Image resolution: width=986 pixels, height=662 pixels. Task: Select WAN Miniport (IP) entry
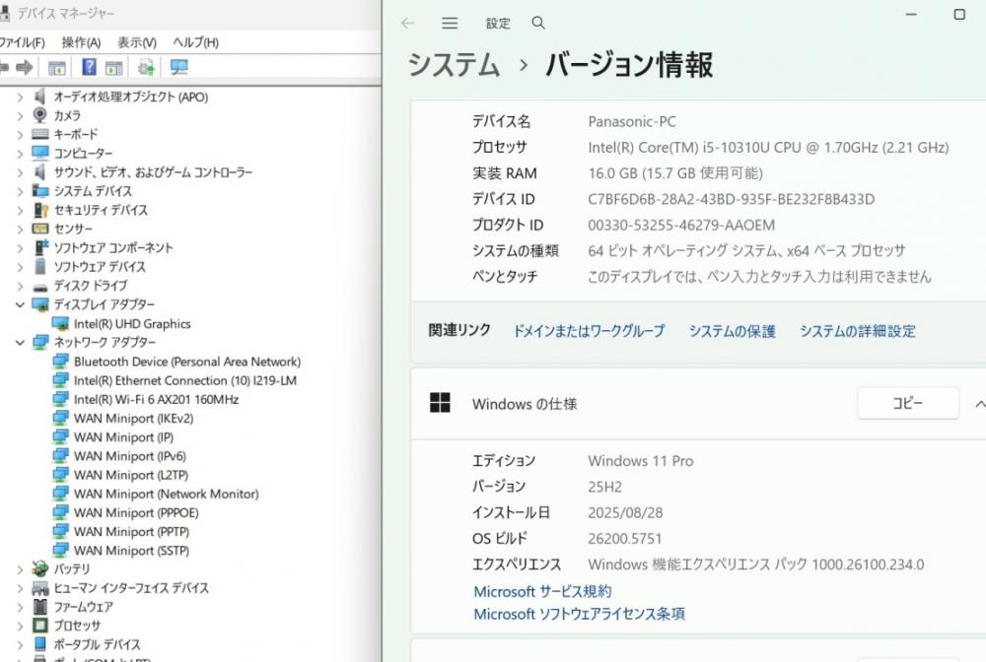click(123, 436)
